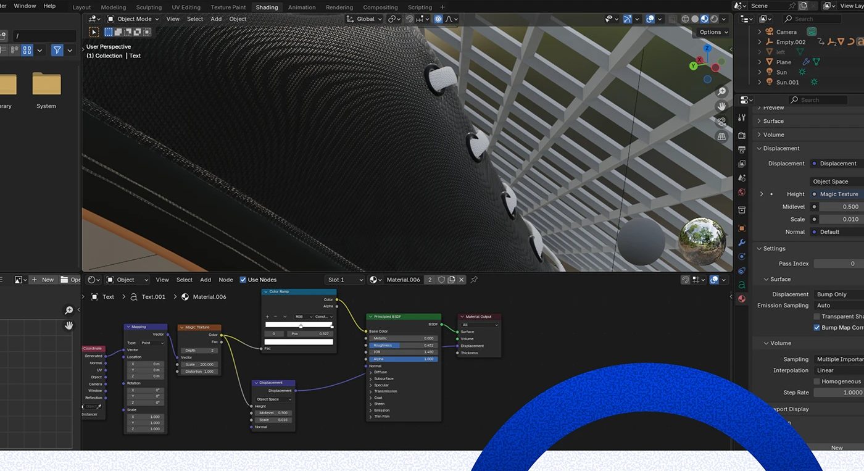
Task: Open the Tool properties tab icon
Action: [x=742, y=118]
